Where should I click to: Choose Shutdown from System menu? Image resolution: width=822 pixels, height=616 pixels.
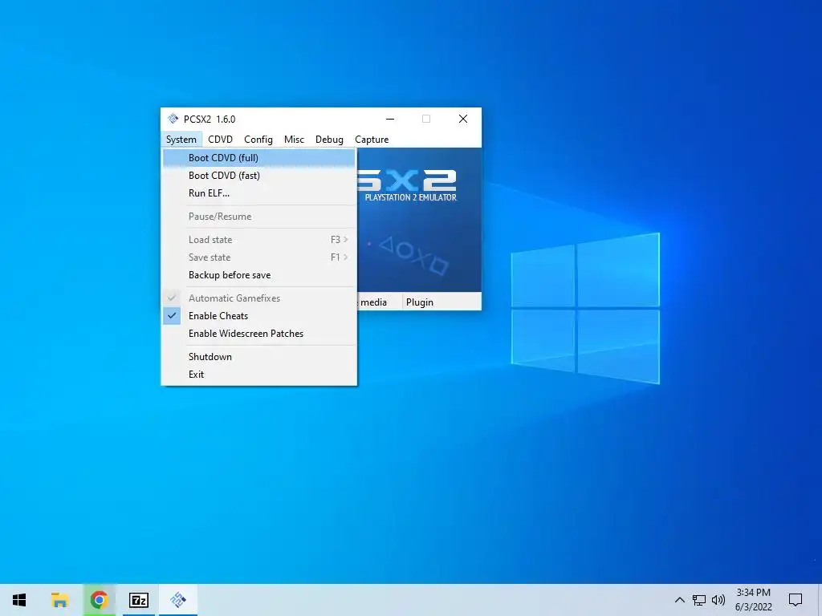(259, 357)
